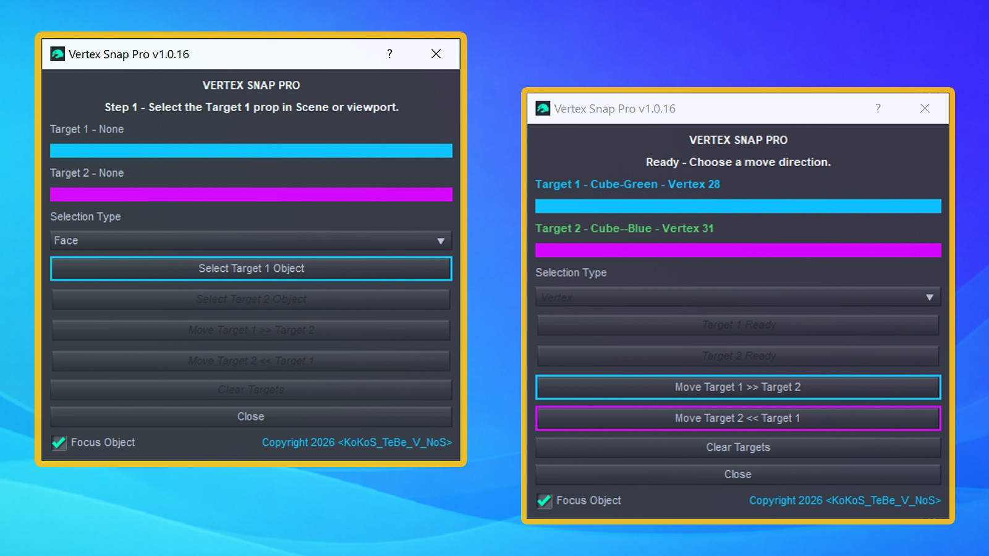Viewport: 989px width, 556px height.
Task: Open the copyright KoKoS_TeBe_V_NoS link in left window
Action: coord(357,442)
